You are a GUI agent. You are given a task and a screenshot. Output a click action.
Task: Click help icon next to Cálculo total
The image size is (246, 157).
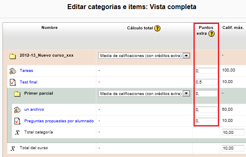tap(157, 28)
